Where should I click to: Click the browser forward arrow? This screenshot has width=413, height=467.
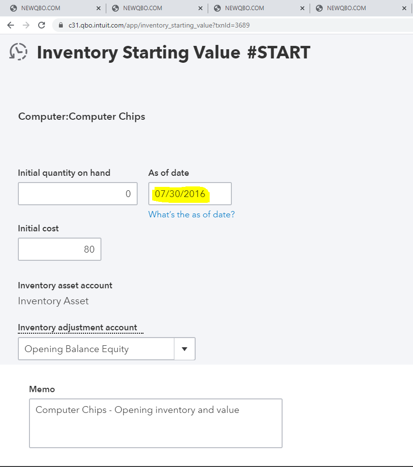click(25, 25)
